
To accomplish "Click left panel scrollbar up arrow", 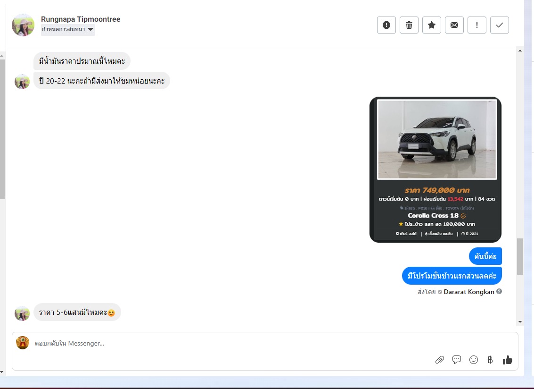I will click(2, 55).
